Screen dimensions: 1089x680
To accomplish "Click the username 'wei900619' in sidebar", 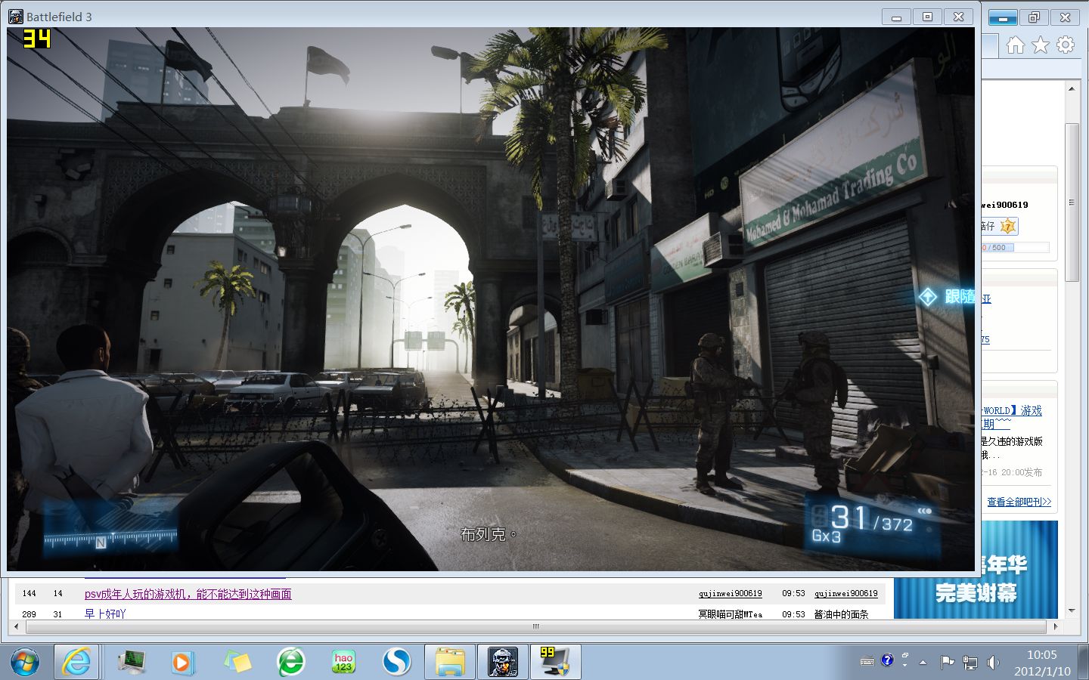I will [1005, 205].
